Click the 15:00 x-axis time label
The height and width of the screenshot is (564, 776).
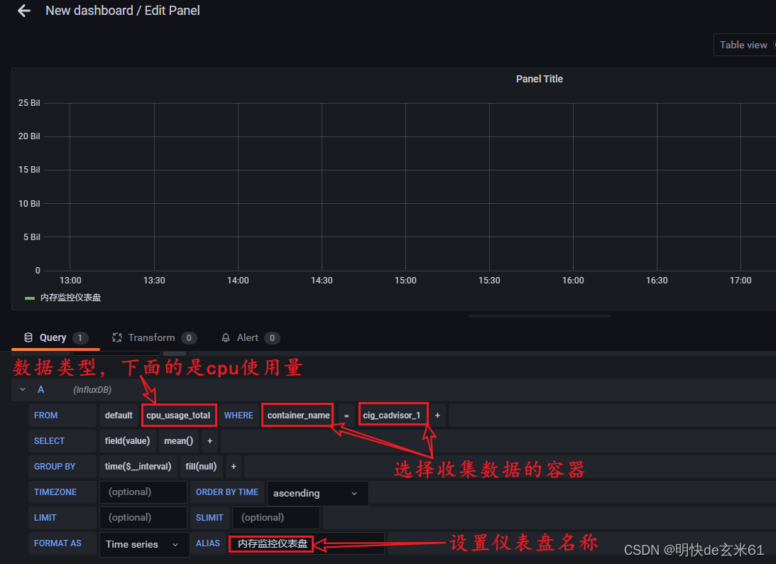pos(405,281)
